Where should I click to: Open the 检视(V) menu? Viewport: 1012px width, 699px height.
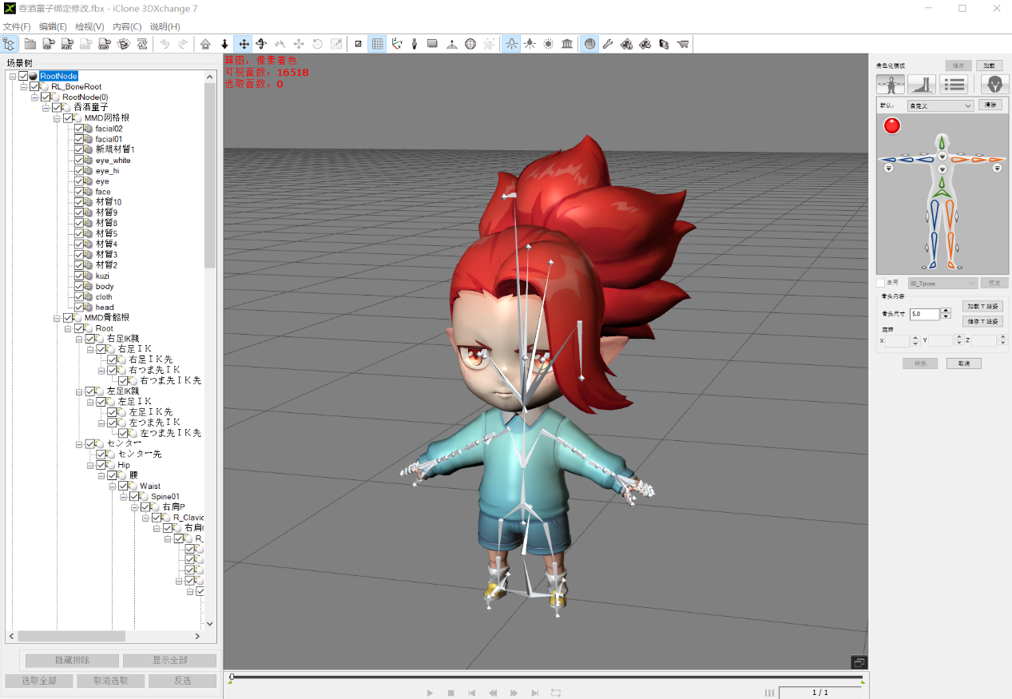click(89, 26)
